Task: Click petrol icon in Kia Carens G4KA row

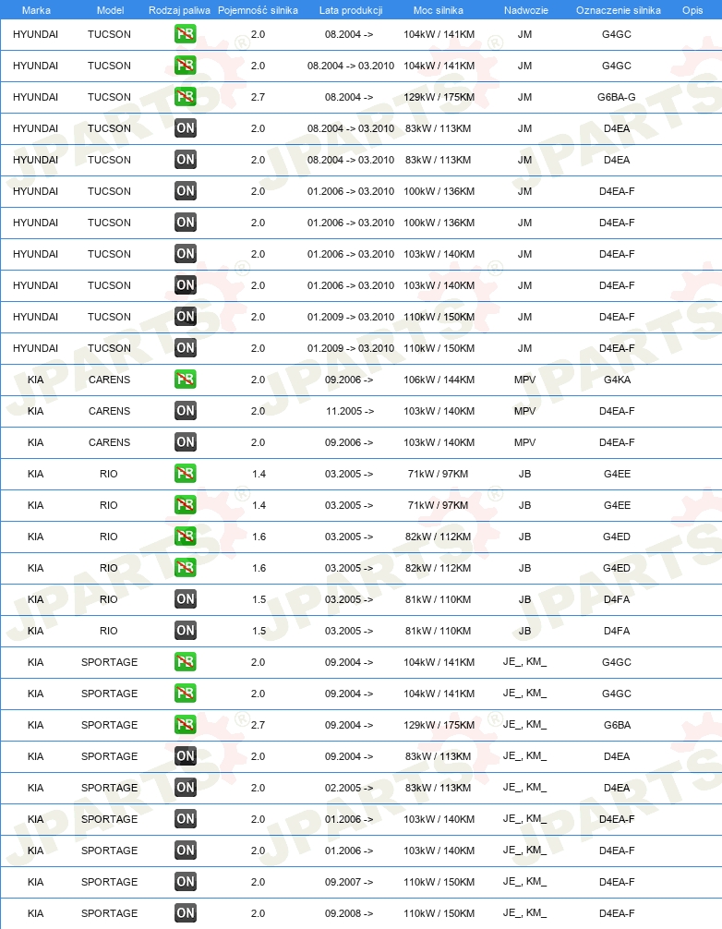Action: click(x=186, y=380)
